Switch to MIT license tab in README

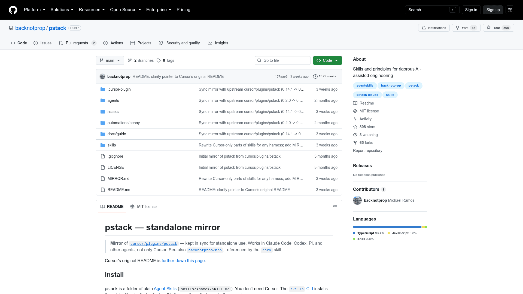[x=144, y=207]
